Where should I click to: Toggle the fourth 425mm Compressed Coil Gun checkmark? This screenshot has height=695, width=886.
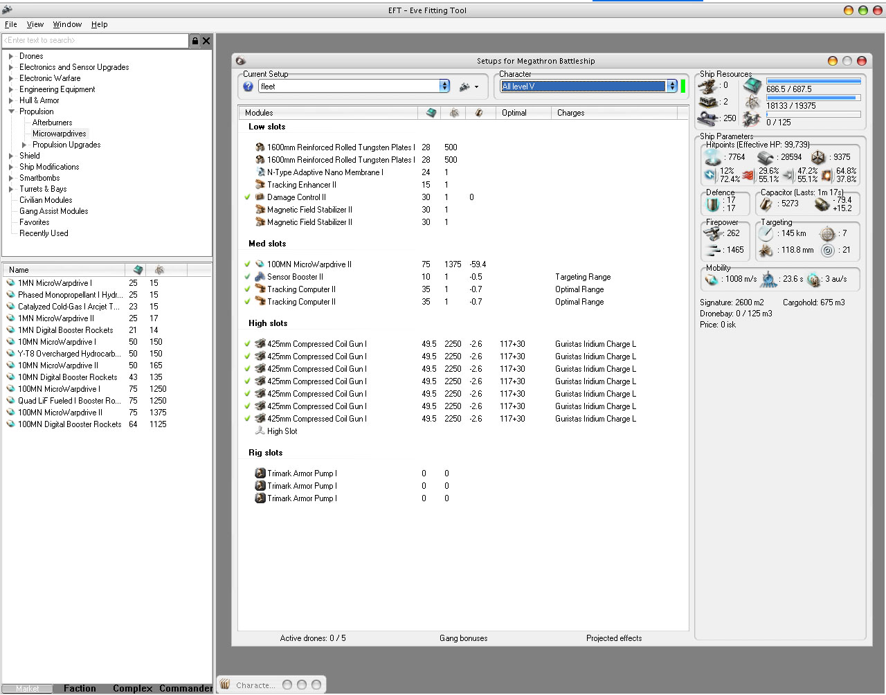point(248,381)
